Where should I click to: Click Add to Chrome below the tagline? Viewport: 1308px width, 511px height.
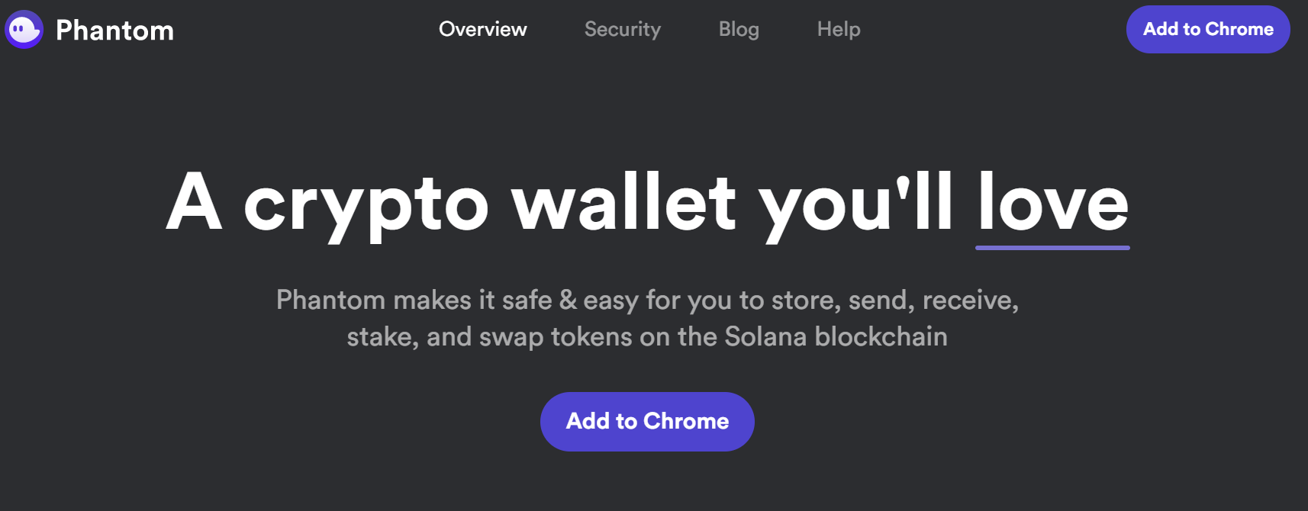point(647,421)
